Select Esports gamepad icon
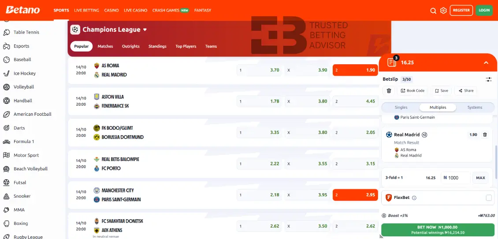This screenshot has height=239, width=498. 6,46
